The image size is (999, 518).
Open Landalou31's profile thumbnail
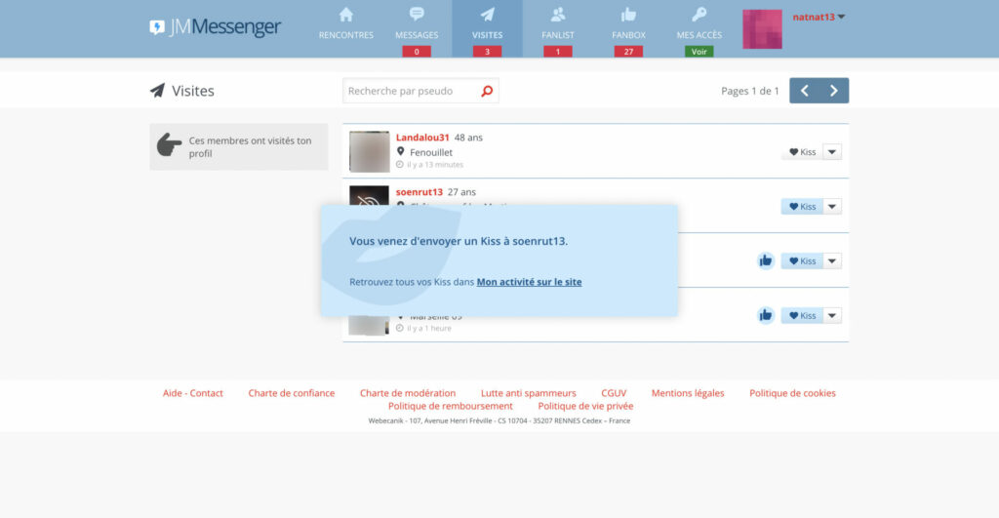point(370,151)
